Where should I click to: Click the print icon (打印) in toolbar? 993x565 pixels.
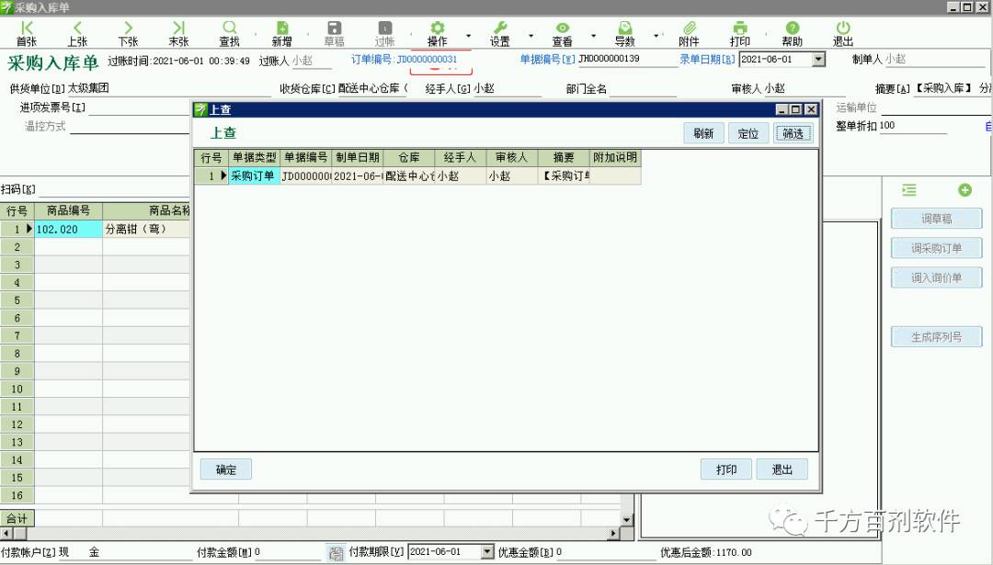[739, 34]
